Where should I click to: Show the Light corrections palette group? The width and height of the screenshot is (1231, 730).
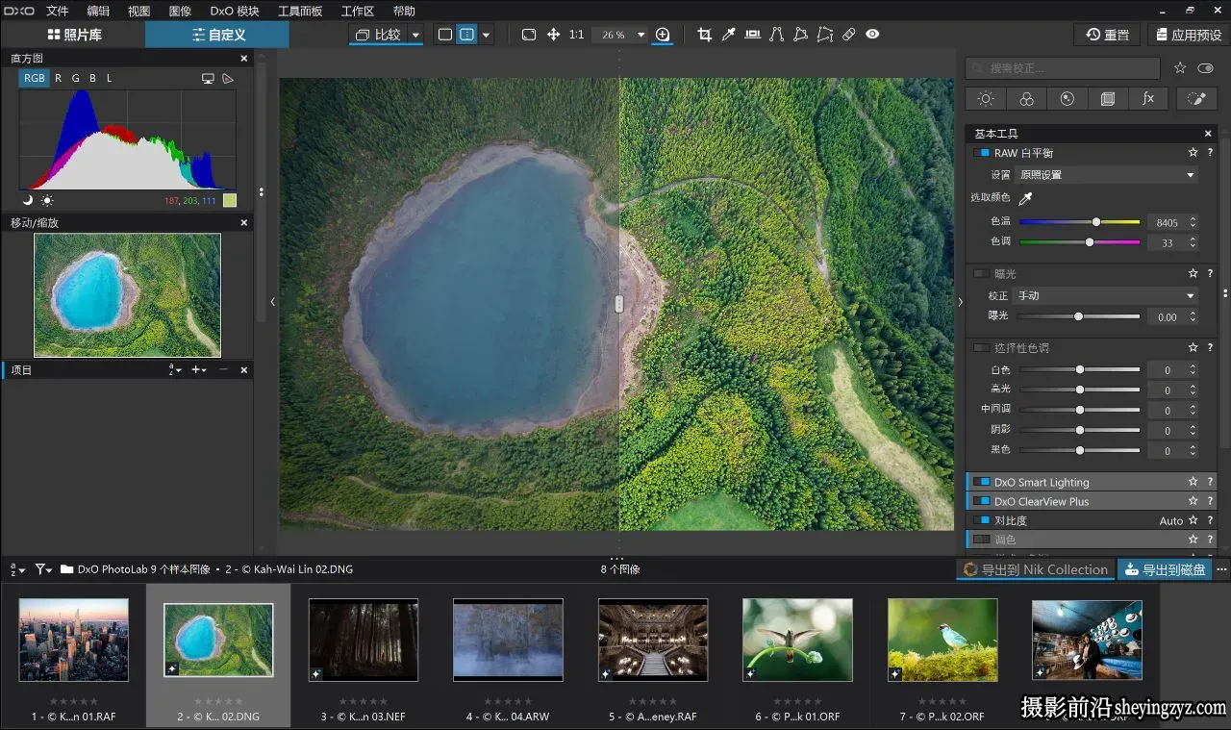click(x=986, y=99)
